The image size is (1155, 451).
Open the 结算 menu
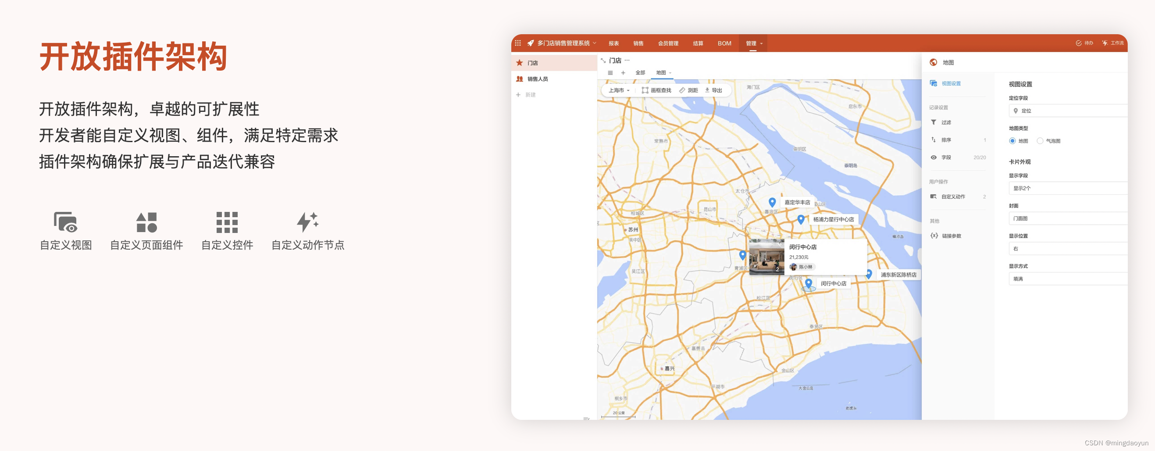698,43
